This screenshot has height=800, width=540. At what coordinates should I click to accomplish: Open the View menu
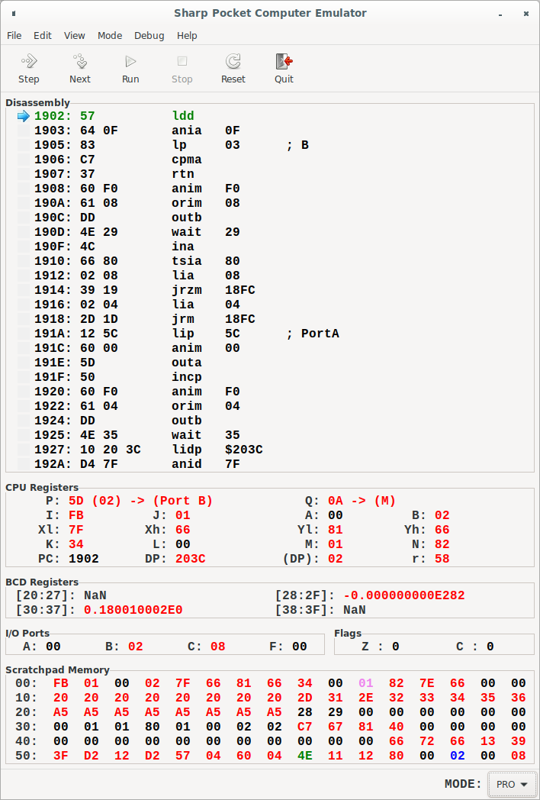75,36
